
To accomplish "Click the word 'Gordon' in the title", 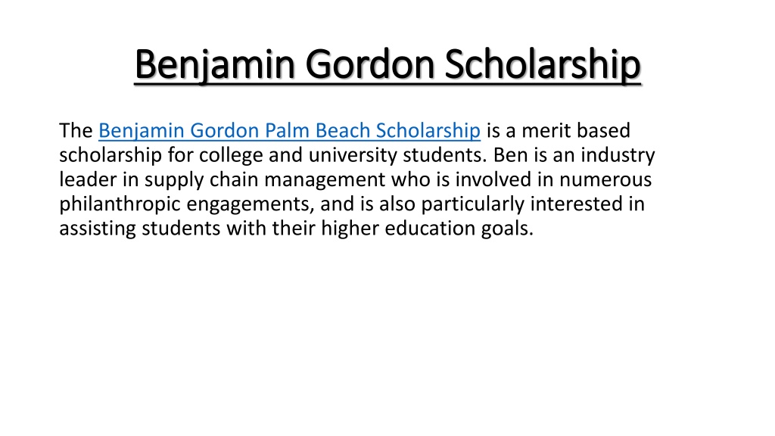I will tap(369, 65).
